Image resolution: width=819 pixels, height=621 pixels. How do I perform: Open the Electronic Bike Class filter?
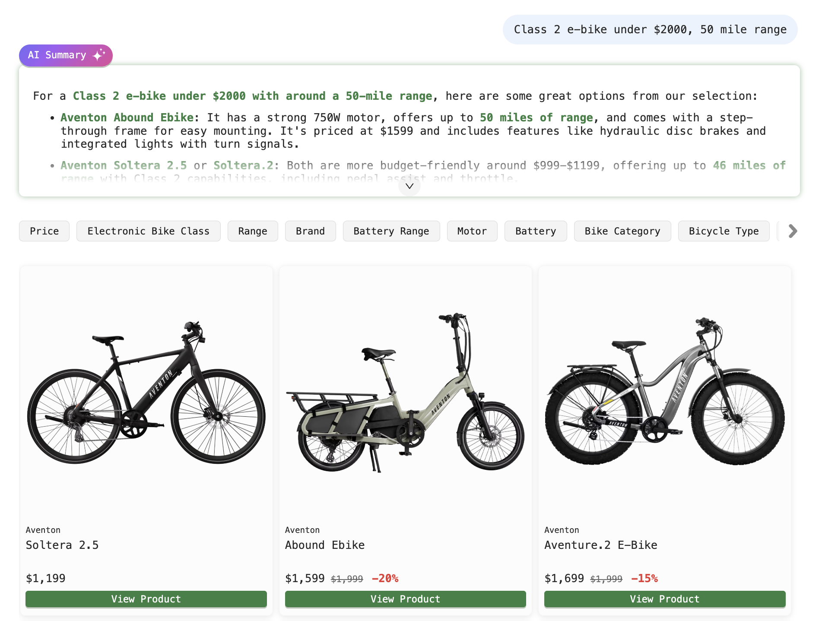(148, 231)
